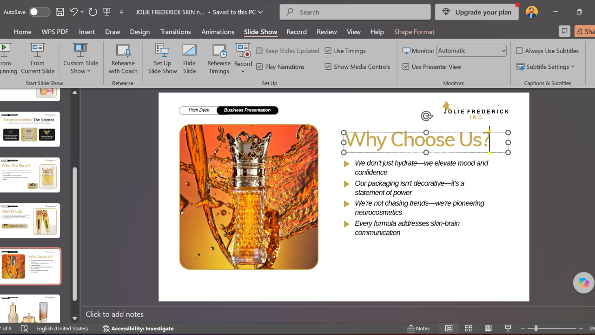595x335 pixels.
Task: Open the Record dropdown arrow
Action: [x=243, y=72]
